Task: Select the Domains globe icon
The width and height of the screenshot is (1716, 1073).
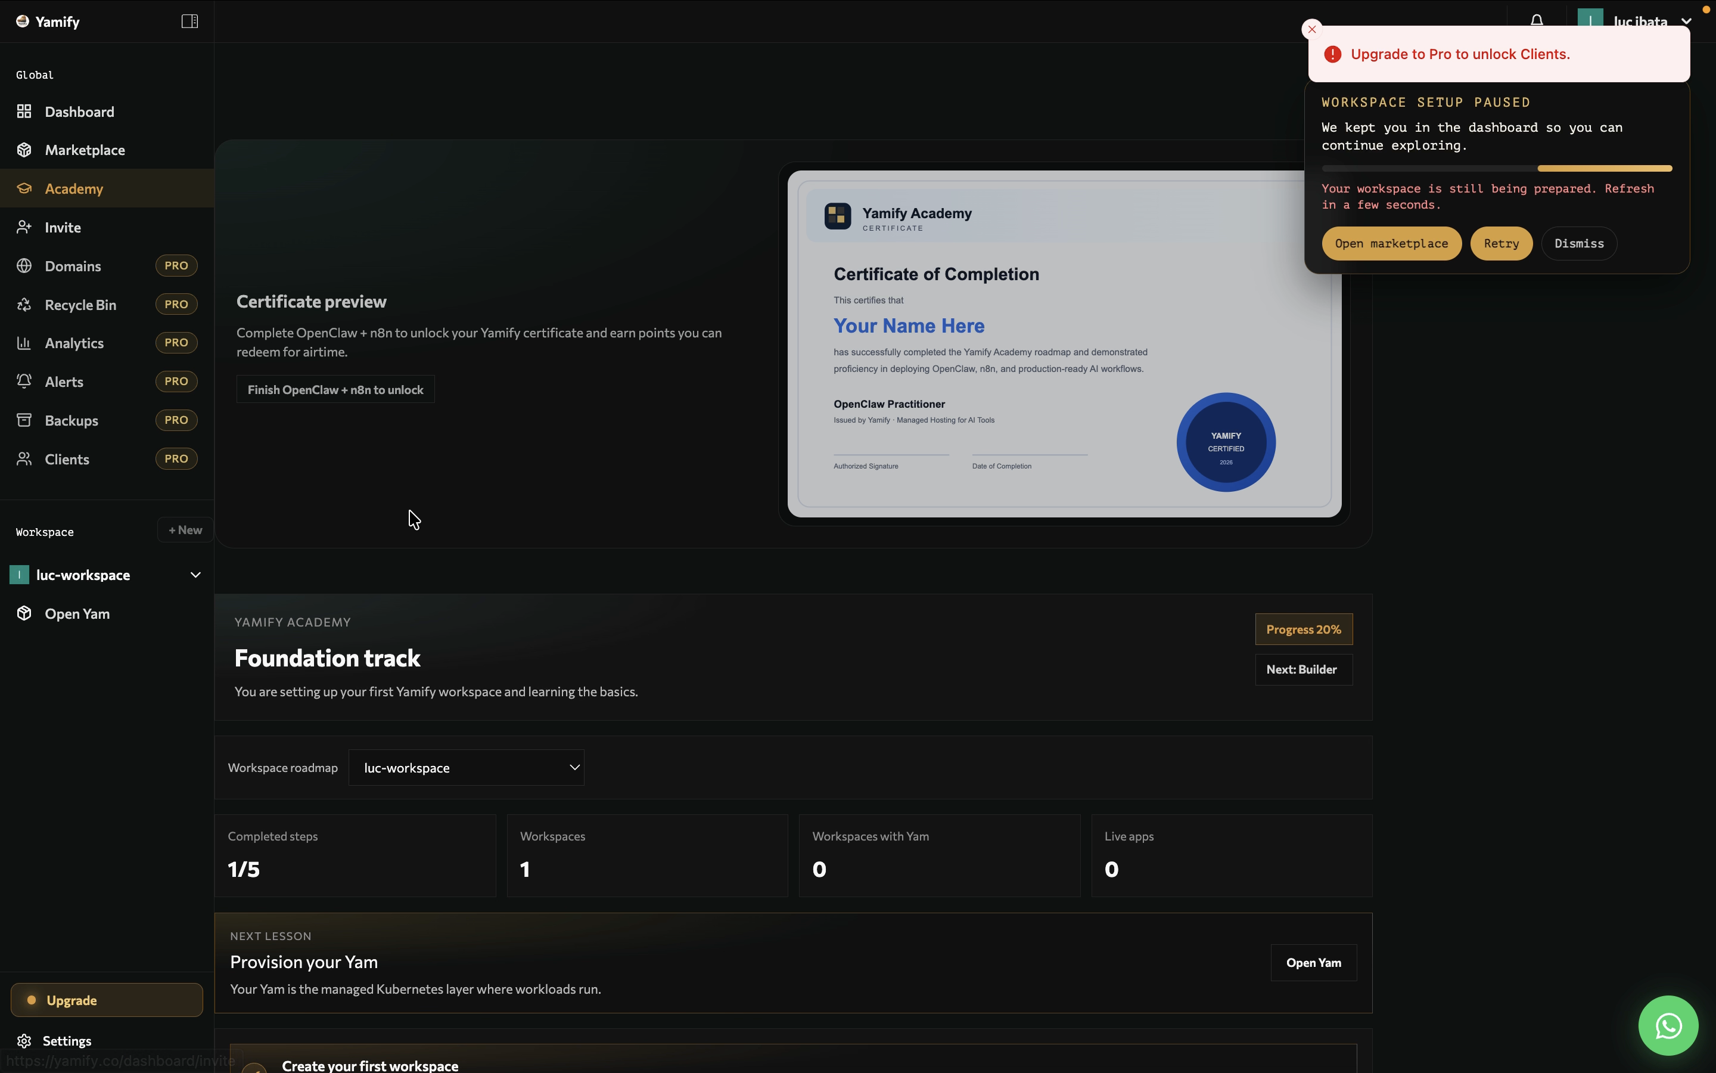Action: [24, 266]
